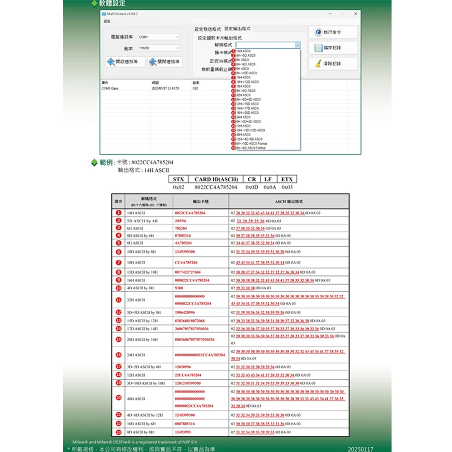
Task: Click red badge 1 in the dropdown list
Action: pyautogui.click(x=233, y=50)
